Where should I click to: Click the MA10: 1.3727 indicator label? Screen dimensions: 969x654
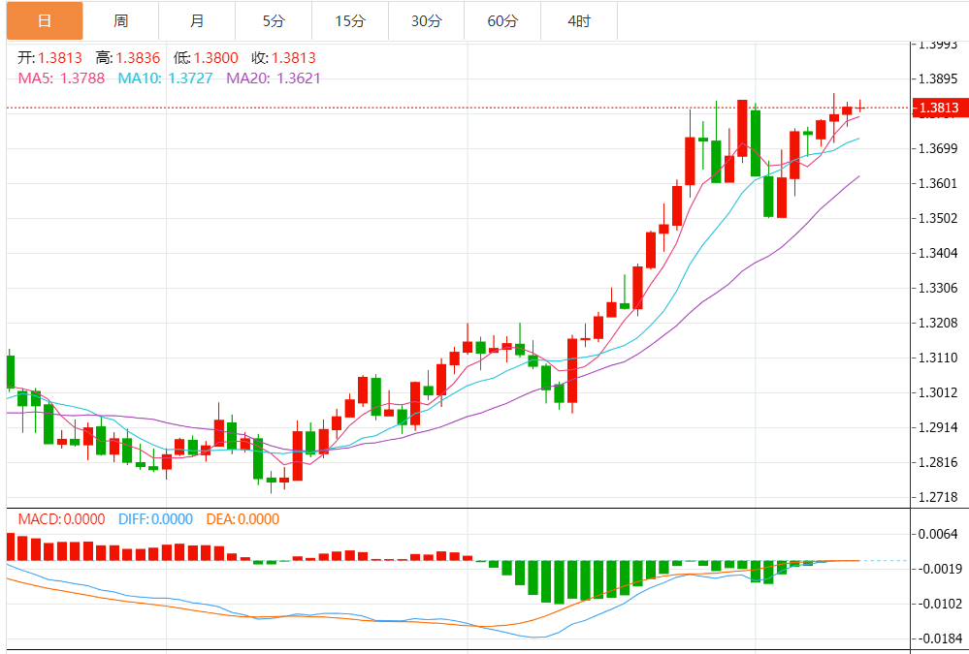[x=166, y=78]
